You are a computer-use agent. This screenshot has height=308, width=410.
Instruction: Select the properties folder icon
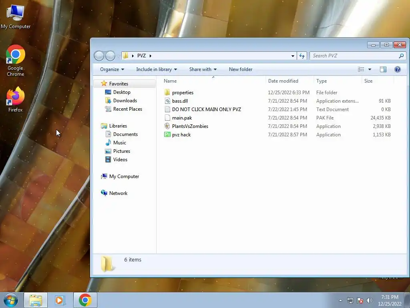tap(167, 93)
